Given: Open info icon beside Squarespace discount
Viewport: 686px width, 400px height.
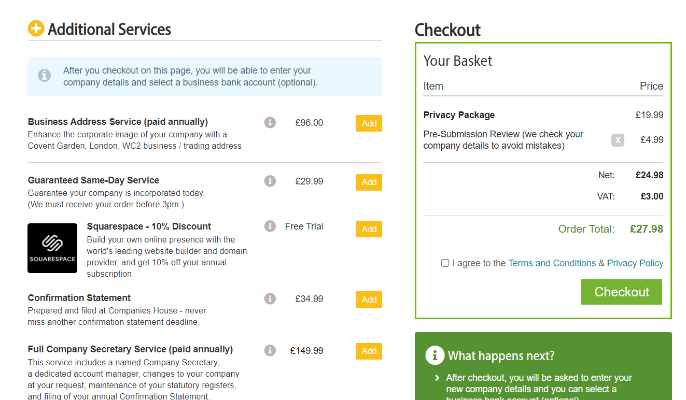Looking at the screenshot, I should 270,226.
